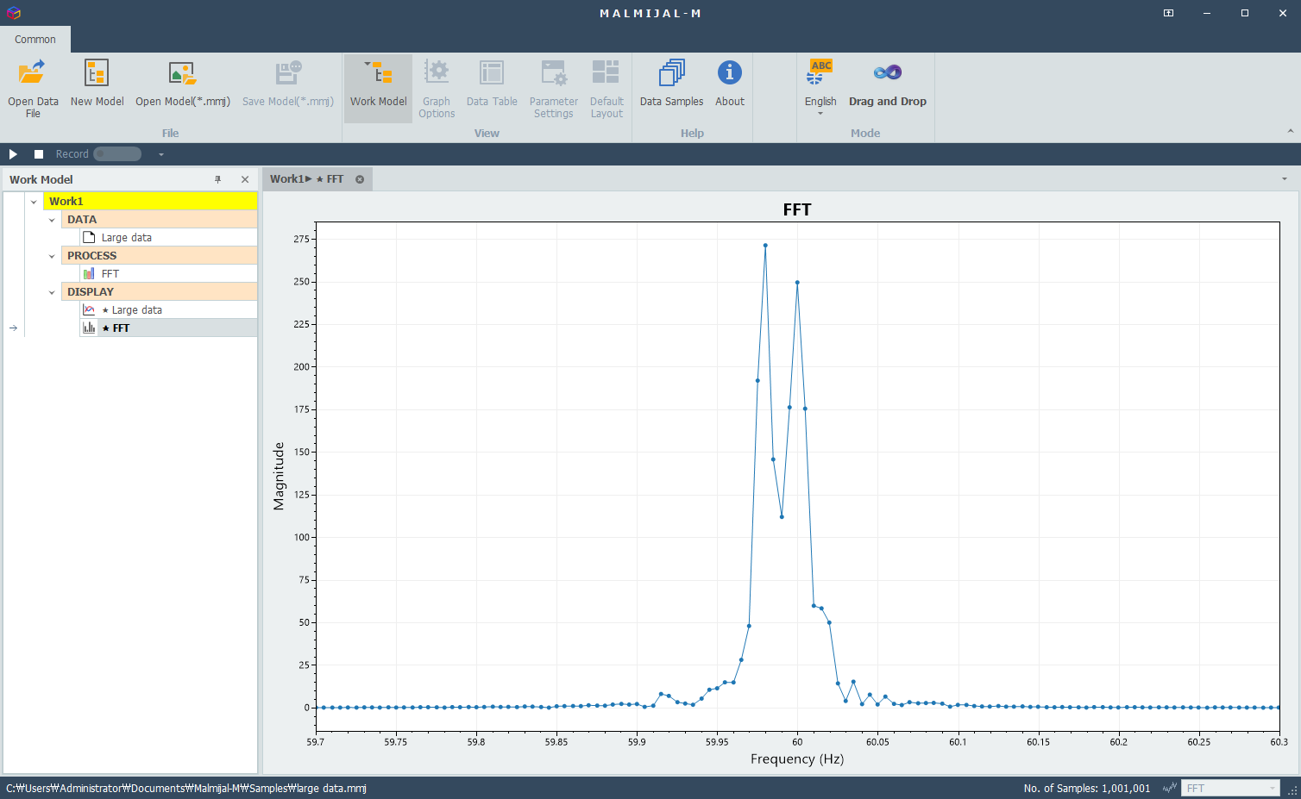Open the document tab list dropdown
This screenshot has width=1301, height=799.
pyautogui.click(x=1285, y=179)
